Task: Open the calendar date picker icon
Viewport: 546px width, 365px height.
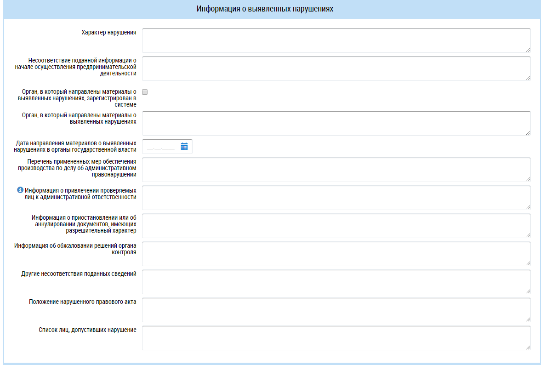Action: 184,146
